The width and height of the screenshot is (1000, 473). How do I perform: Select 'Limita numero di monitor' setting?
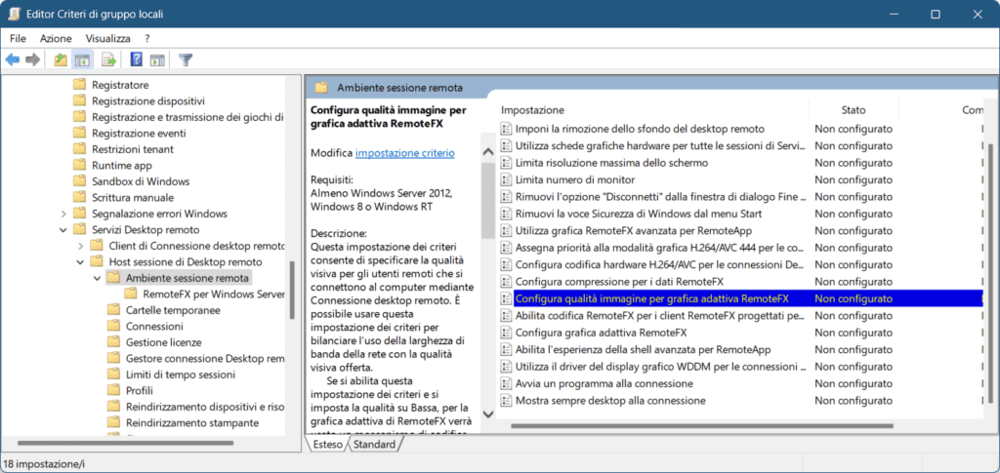point(574,179)
